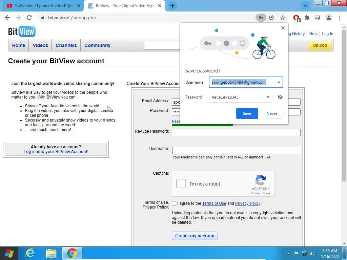Open the Windows Start button
This screenshot has height=260, width=347.
9,253
